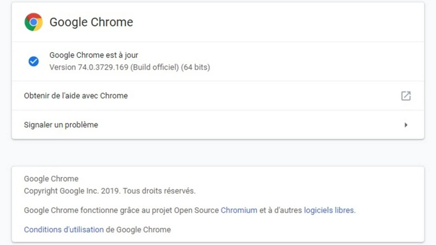Image resolution: width=436 pixels, height=245 pixels.
Task: Click the blue checkmark update-status icon
Action: [x=33, y=61]
